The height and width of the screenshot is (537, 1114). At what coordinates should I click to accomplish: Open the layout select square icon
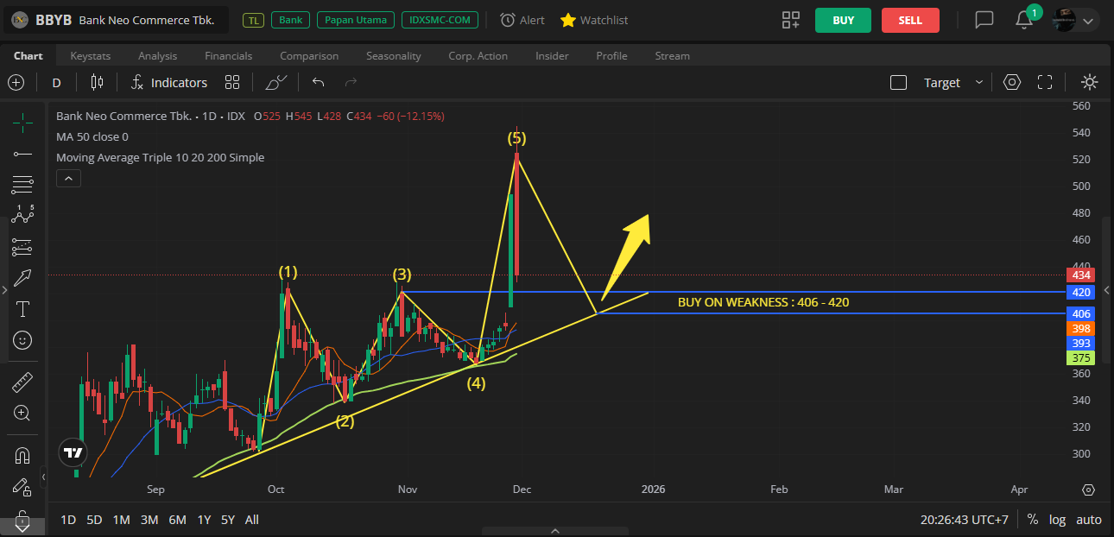point(898,83)
